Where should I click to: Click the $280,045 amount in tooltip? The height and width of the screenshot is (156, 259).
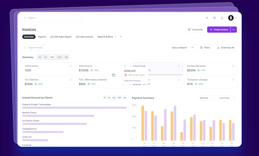pos(130,71)
